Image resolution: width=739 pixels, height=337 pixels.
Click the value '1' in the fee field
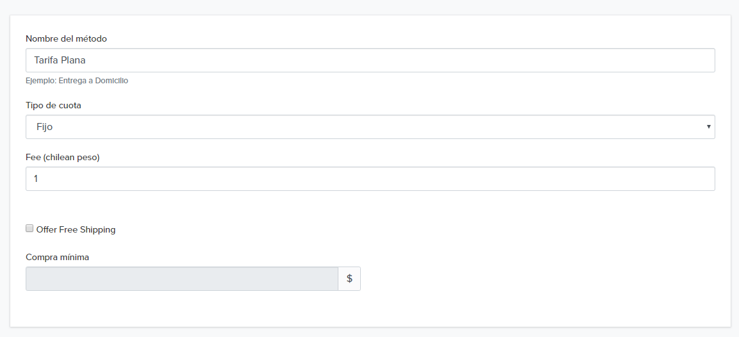click(x=36, y=179)
